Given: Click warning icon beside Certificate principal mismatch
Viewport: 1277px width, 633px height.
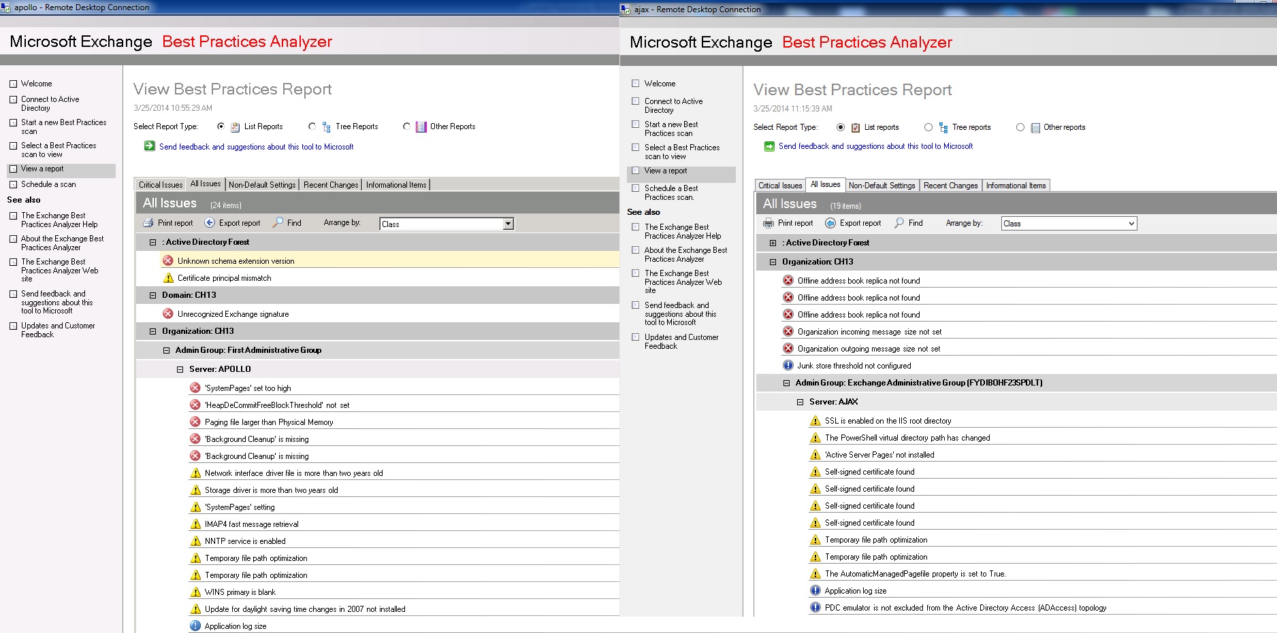Looking at the screenshot, I should 168,278.
